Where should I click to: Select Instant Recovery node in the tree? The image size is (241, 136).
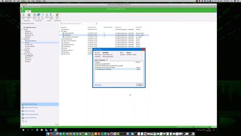coord(31,28)
